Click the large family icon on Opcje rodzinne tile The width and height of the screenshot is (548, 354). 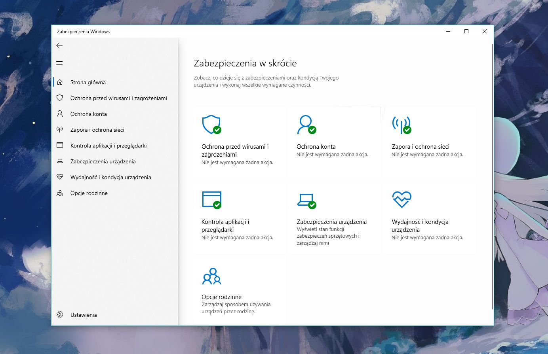tap(211, 276)
